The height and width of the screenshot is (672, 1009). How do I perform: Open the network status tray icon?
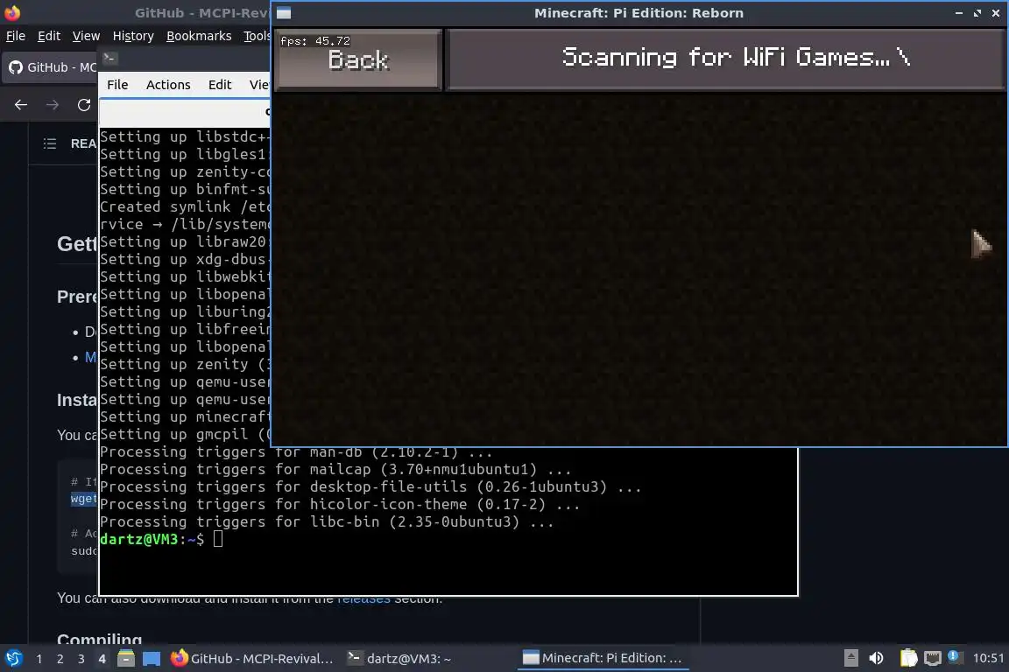[x=932, y=658]
